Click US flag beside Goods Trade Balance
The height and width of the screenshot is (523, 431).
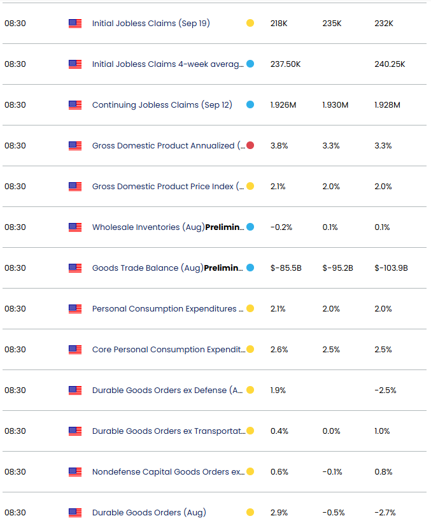75,268
